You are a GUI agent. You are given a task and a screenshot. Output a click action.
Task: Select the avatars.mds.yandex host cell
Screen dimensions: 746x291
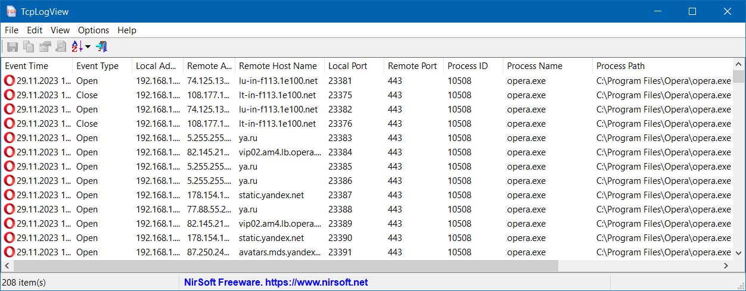[279, 252]
